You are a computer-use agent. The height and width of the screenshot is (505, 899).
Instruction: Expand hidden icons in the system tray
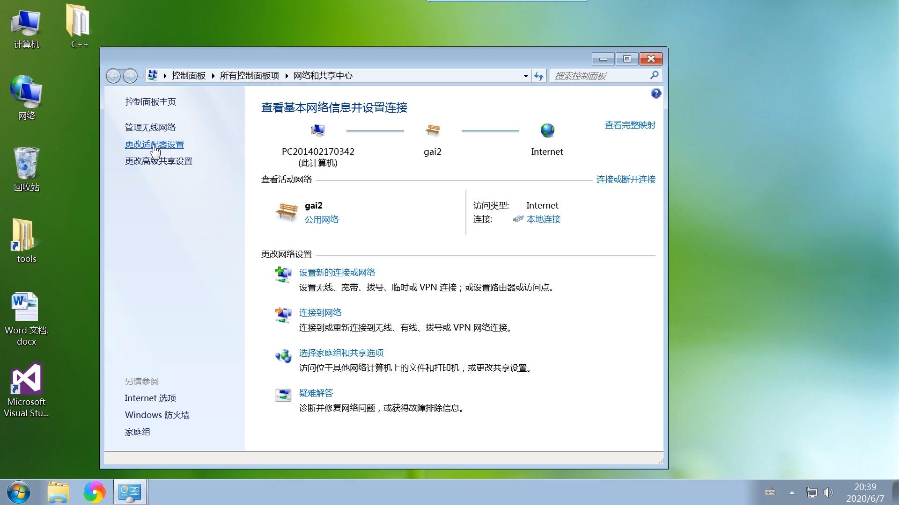[x=792, y=492]
